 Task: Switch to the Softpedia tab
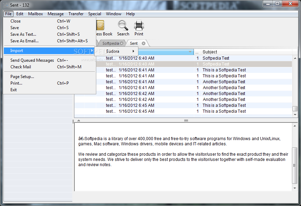(111, 43)
